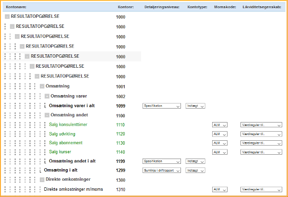Collapse the Omsætning andet group

pos(47,115)
